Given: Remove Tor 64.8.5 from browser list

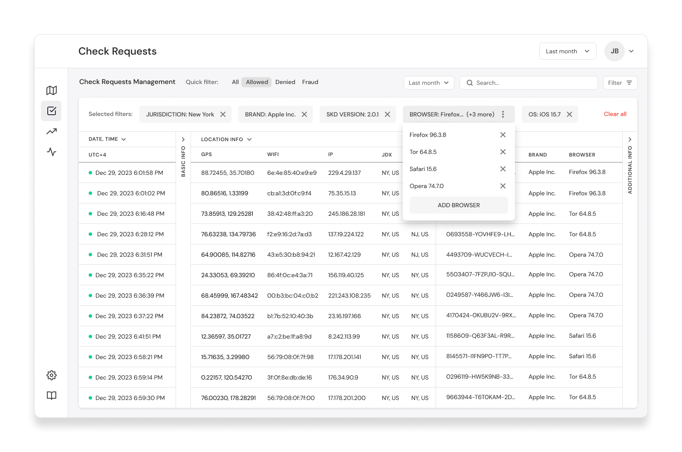Looking at the screenshot, I should (503, 152).
